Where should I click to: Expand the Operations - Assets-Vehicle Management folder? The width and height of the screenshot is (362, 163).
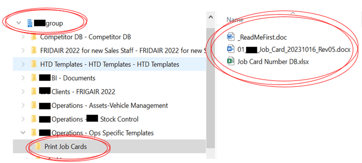pyautogui.click(x=23, y=105)
